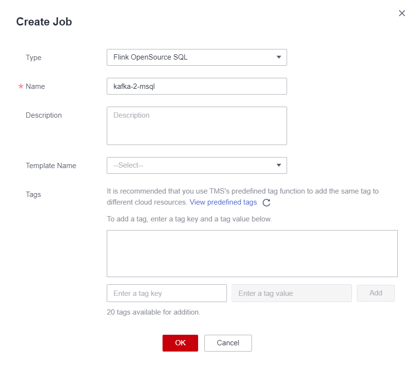Click inside the Description text area

pyautogui.click(x=197, y=126)
